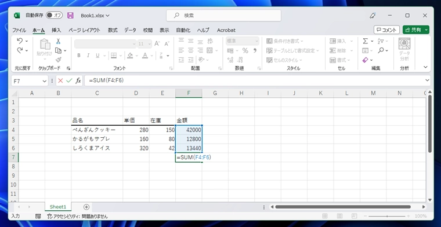This screenshot has height=227, width=441.
Task: Select the Format Painter brush
Action: [58, 60]
